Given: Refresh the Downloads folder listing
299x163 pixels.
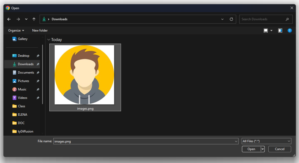Looking at the screenshot, I should pos(231,19).
